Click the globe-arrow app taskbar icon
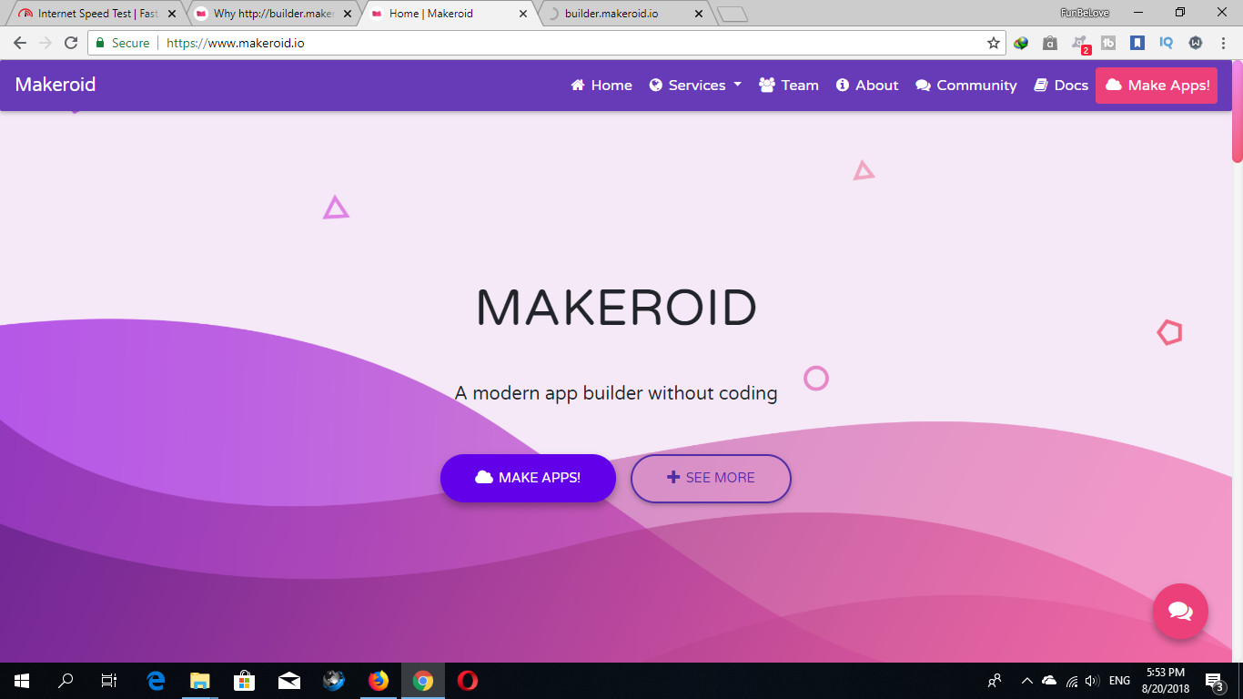 [334, 681]
